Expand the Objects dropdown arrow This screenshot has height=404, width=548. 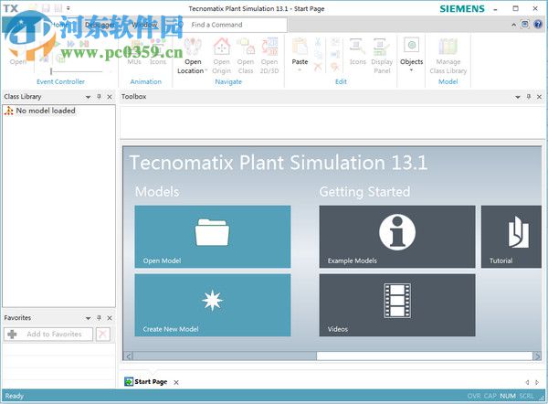(411, 70)
